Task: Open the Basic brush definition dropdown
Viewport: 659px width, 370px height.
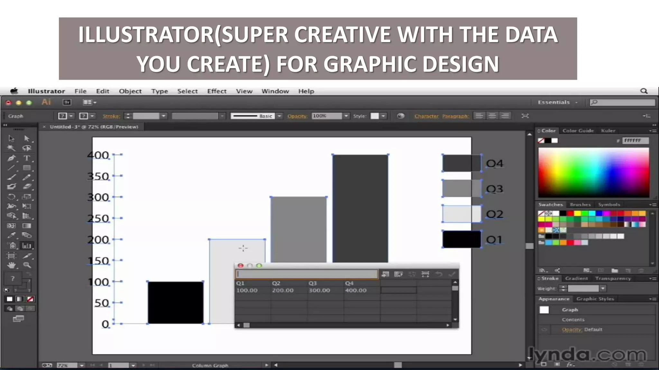Action: [x=279, y=116]
